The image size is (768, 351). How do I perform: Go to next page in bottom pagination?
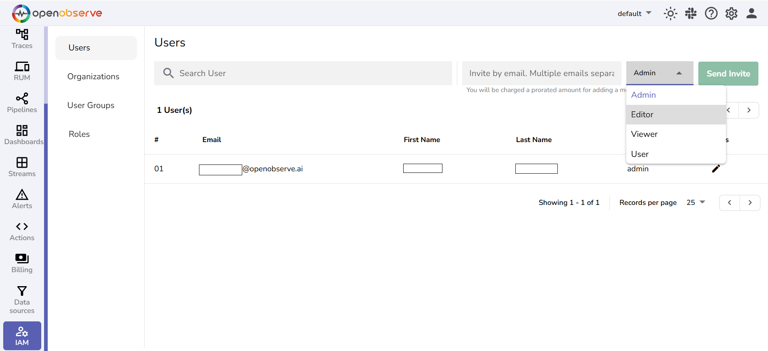[750, 203]
